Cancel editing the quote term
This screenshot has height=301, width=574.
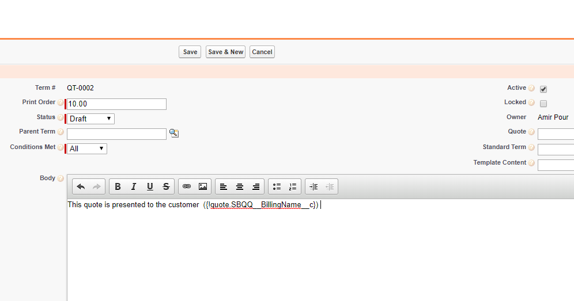(x=262, y=52)
